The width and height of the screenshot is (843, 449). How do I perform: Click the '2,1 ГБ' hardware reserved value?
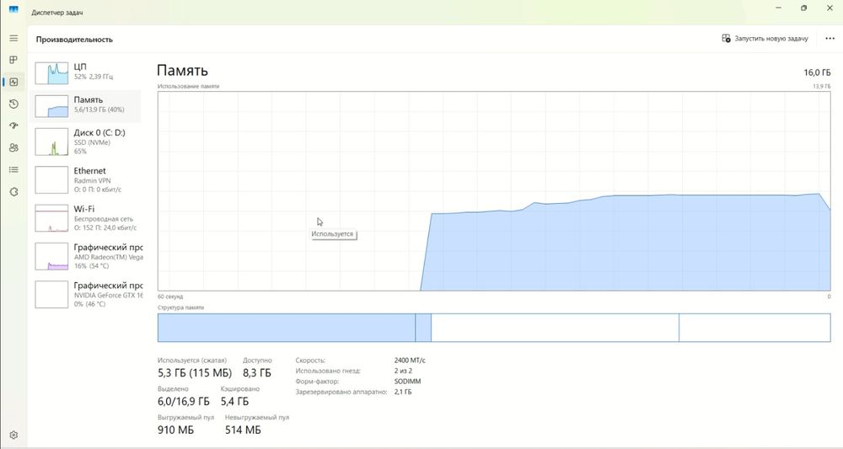click(403, 392)
